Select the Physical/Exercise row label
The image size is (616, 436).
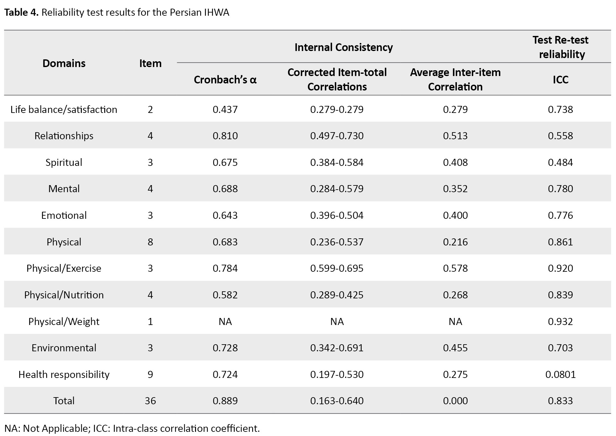(64, 268)
